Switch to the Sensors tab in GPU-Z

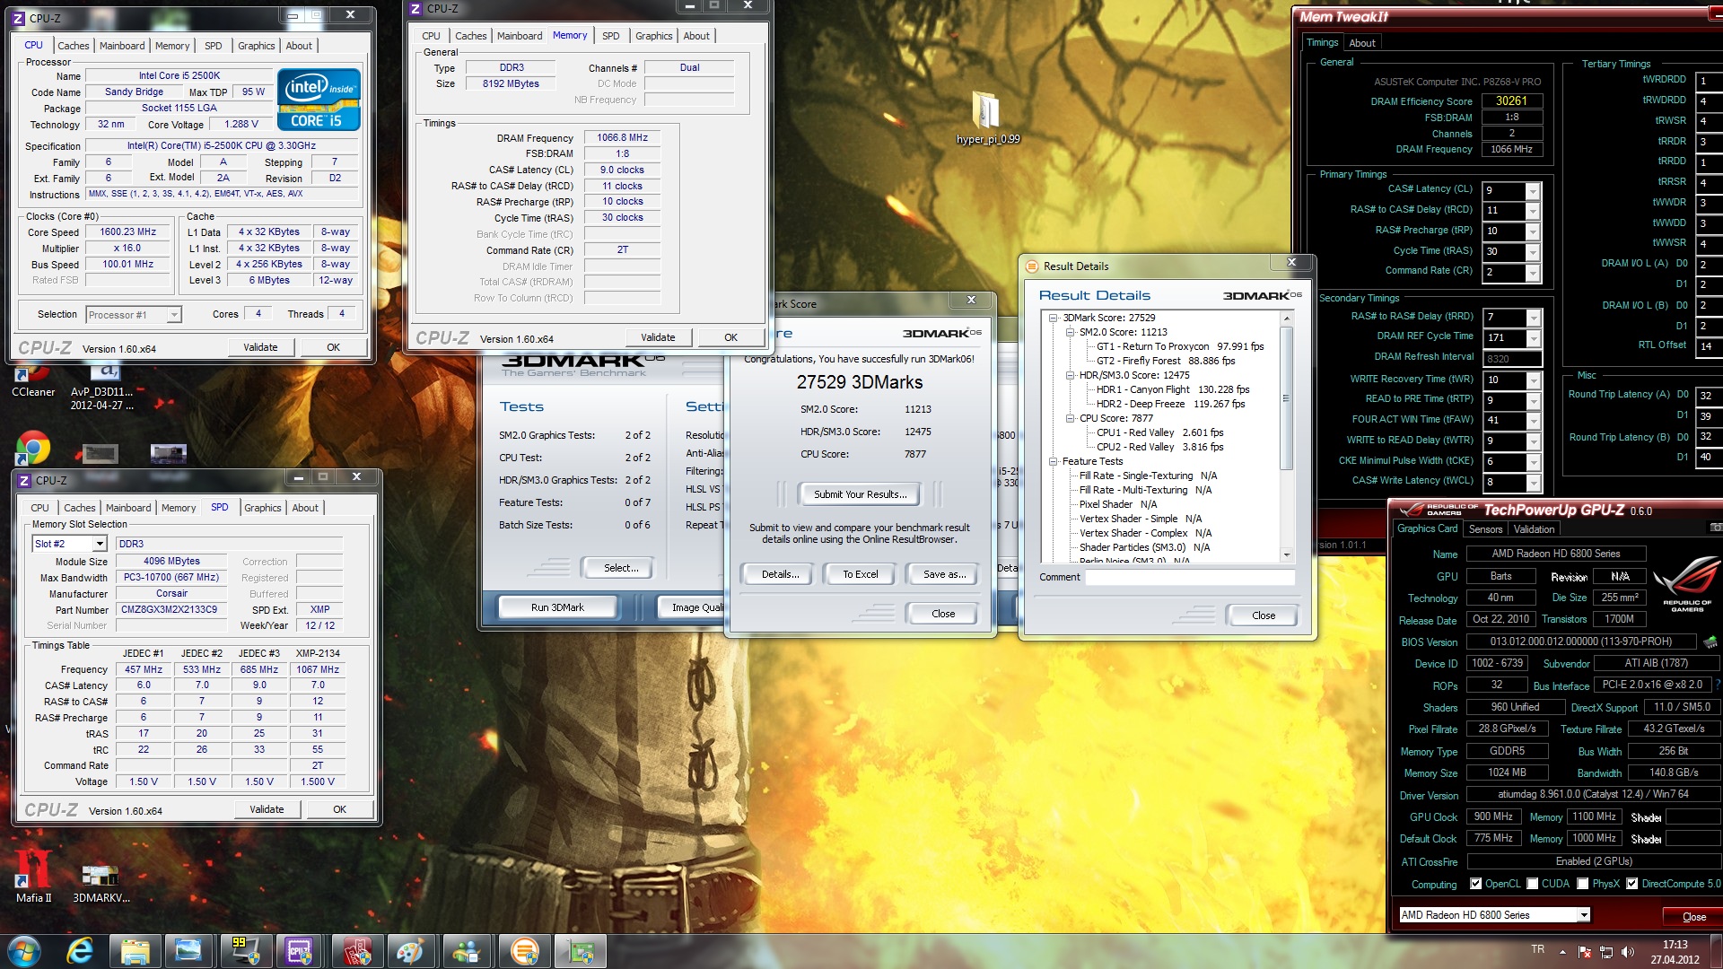[1485, 529]
